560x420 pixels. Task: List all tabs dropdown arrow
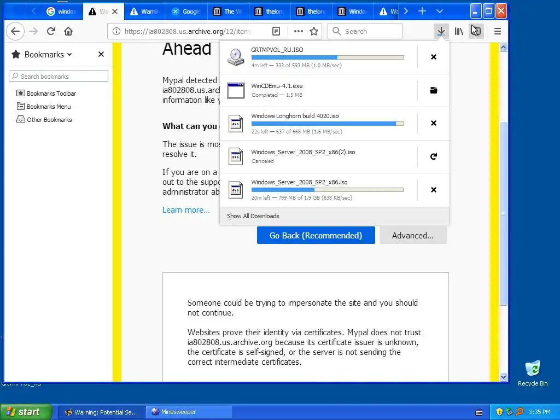coord(440,11)
